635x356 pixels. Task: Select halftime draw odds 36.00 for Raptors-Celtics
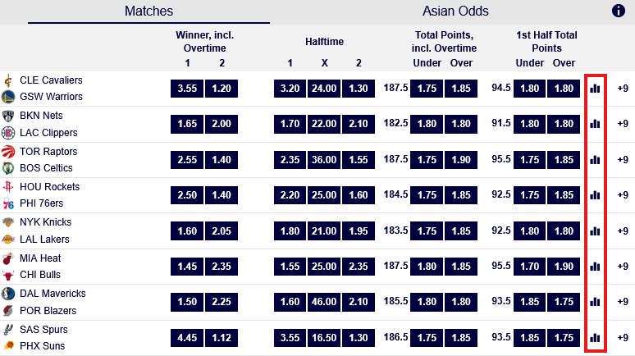(x=324, y=159)
